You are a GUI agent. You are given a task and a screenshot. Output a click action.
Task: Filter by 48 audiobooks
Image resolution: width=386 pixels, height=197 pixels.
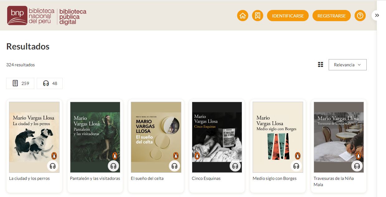tap(50, 83)
